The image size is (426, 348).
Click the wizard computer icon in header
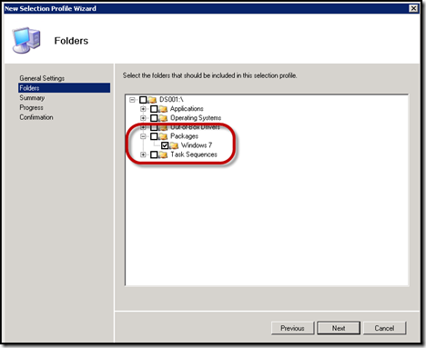[26, 40]
